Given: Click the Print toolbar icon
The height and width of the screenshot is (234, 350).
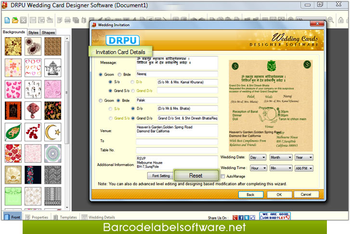Looking at the screenshot, I should [67, 20].
